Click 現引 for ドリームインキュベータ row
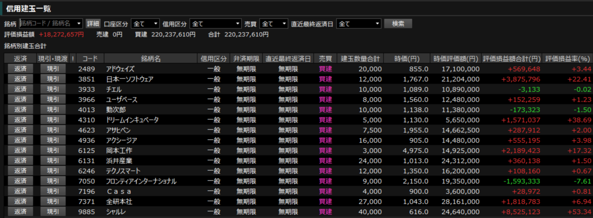 [x=53, y=120]
